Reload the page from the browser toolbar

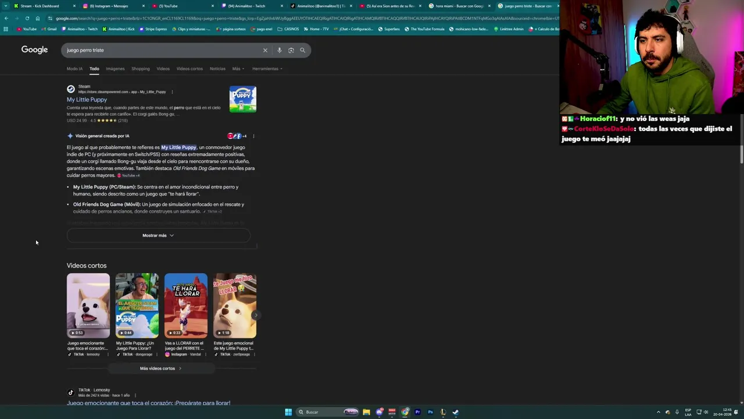[27, 18]
